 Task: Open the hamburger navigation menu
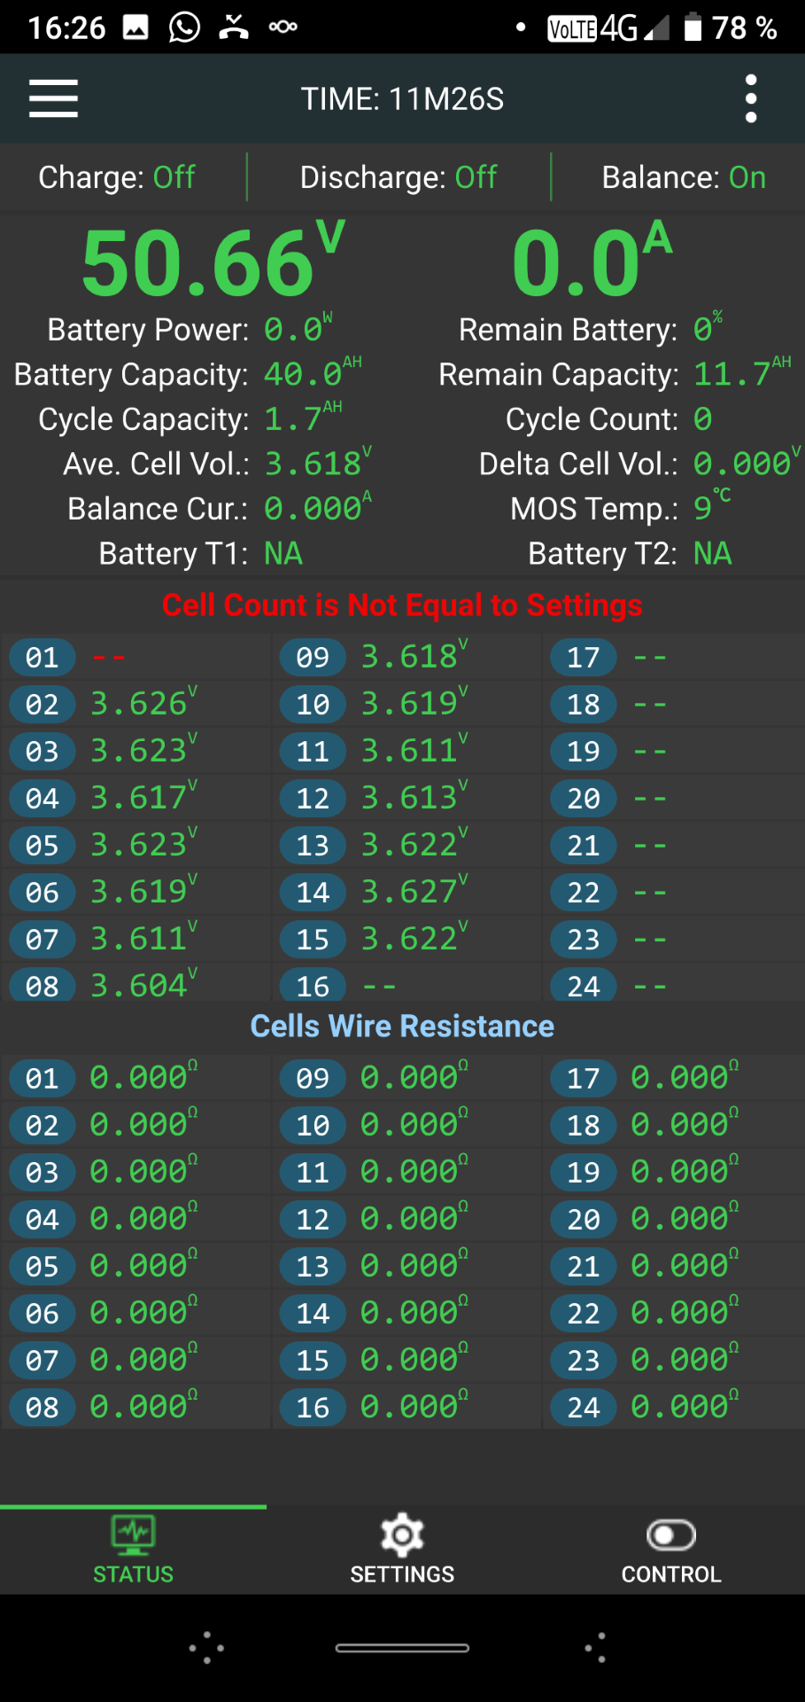(x=53, y=98)
